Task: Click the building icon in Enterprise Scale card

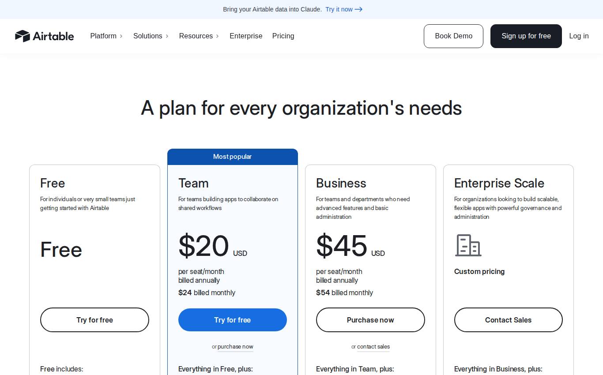Action: coord(468,245)
